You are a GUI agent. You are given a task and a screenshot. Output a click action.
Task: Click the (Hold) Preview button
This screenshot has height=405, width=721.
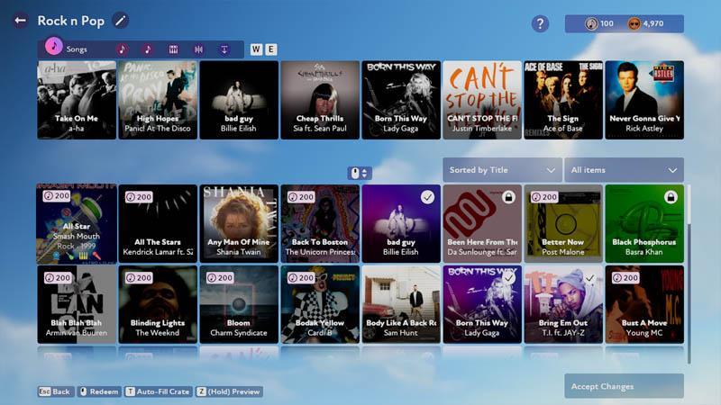229,391
